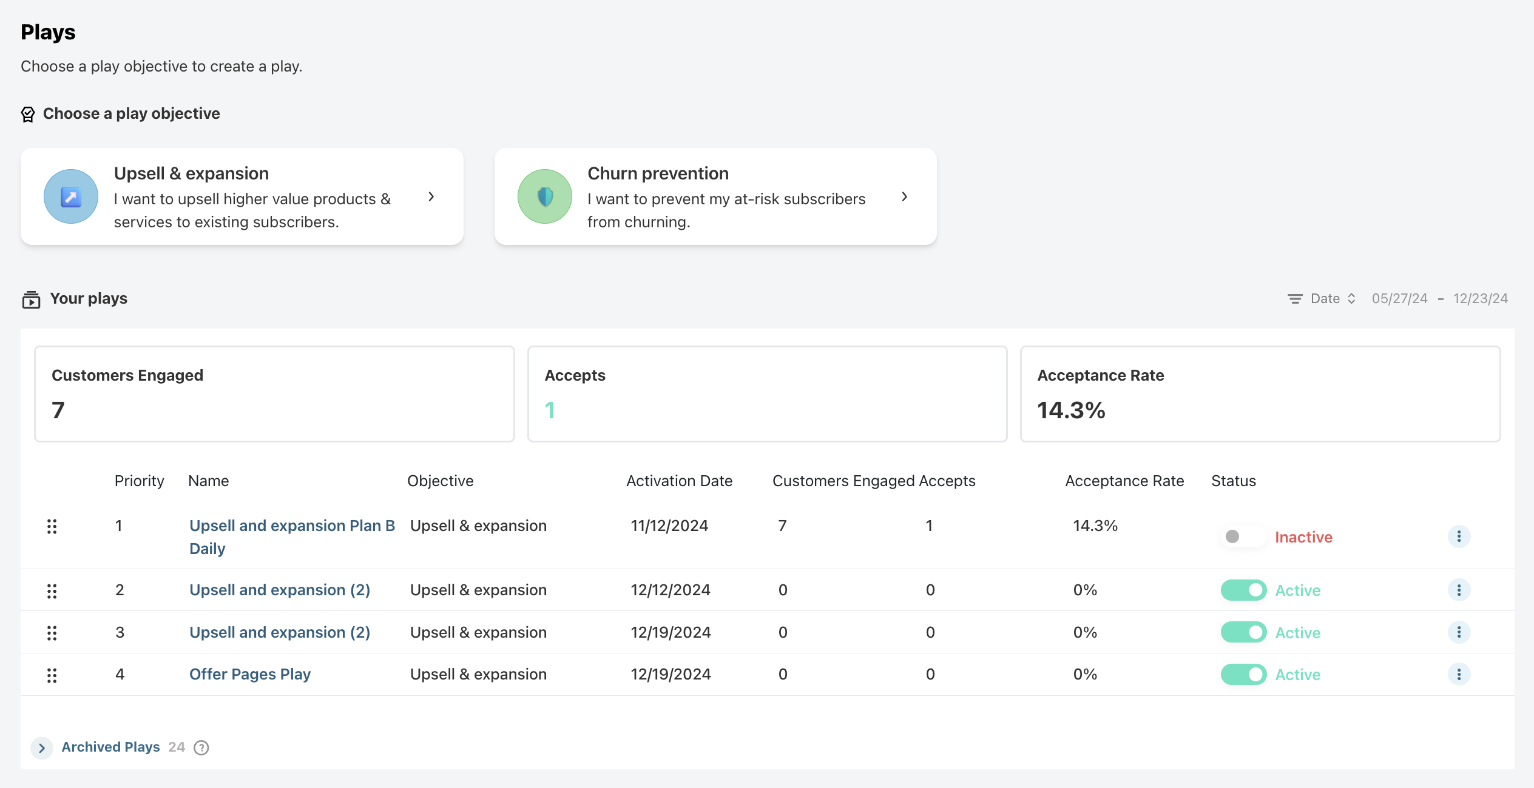Click the Acceptance Rate column header
This screenshot has height=788, width=1534.
(1124, 481)
